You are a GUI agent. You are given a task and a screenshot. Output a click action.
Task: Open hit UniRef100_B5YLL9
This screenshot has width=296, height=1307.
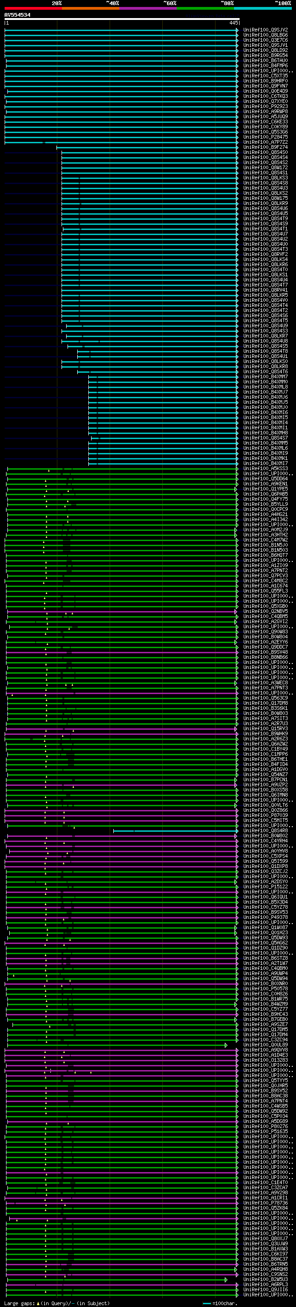(x=265, y=504)
